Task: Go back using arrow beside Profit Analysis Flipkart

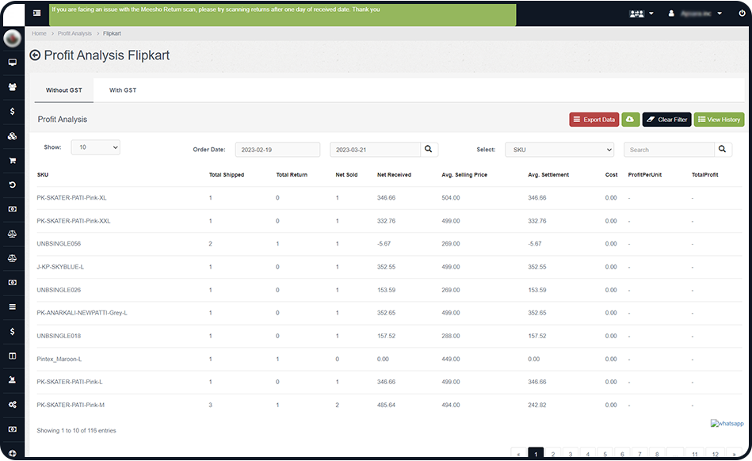Action: point(35,55)
